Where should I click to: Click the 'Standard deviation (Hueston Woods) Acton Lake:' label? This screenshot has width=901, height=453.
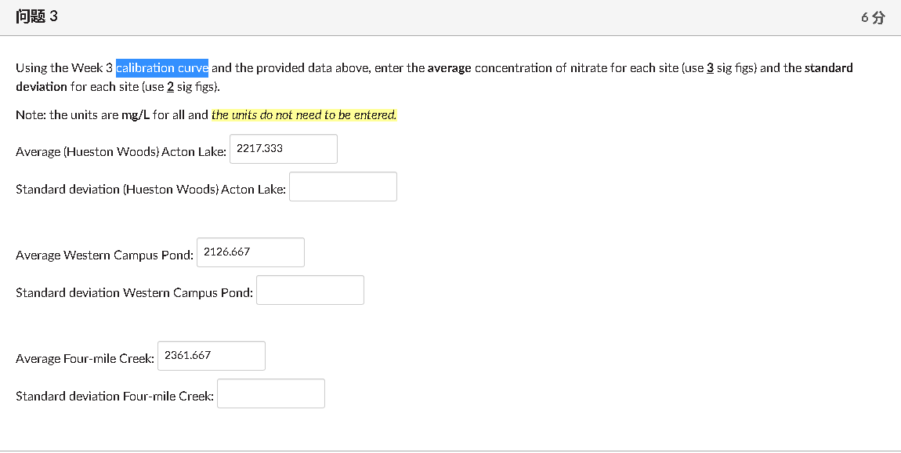point(150,190)
